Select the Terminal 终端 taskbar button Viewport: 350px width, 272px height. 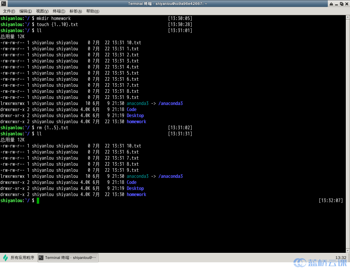68,258
